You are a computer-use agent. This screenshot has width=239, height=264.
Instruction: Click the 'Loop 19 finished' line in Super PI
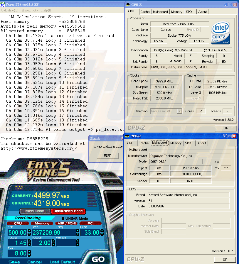(x=47, y=125)
